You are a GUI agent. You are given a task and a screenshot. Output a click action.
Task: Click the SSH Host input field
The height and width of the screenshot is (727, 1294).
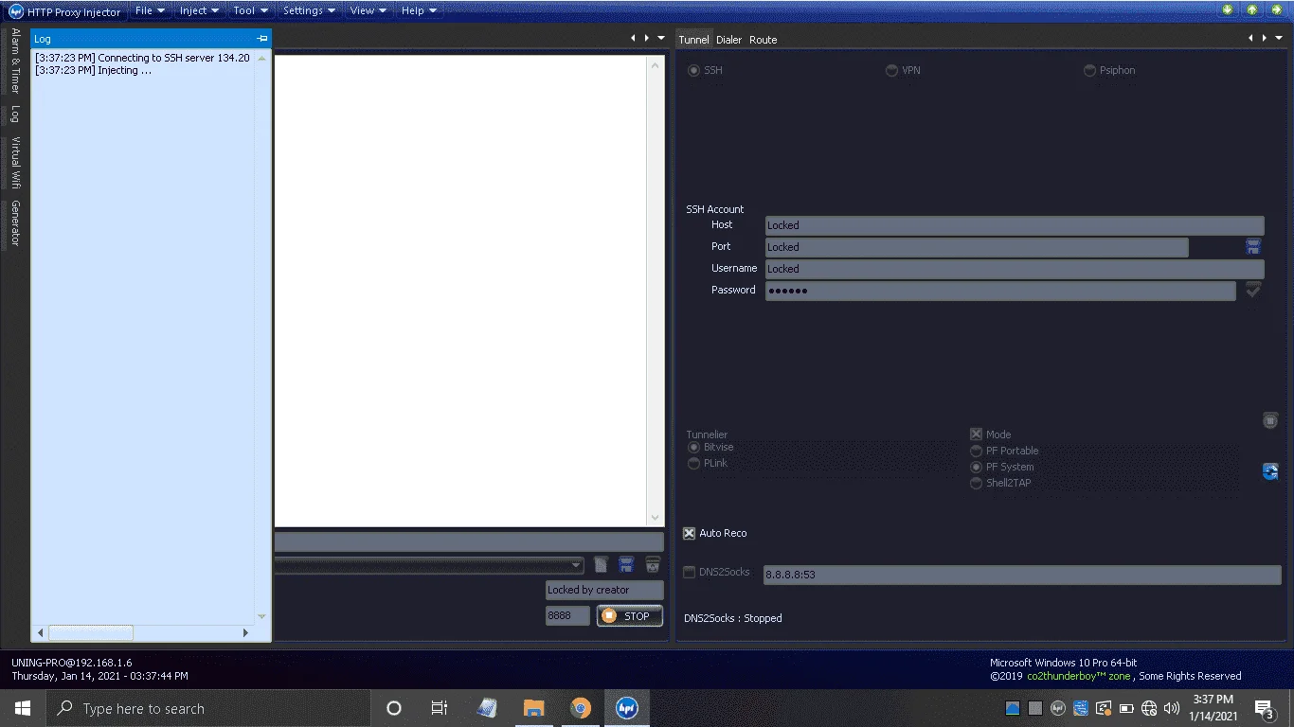(1015, 225)
